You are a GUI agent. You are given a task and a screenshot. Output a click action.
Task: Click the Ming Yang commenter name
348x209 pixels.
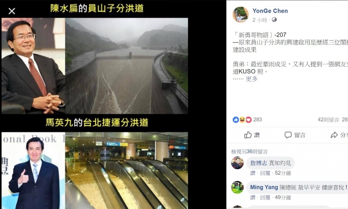[264, 187]
